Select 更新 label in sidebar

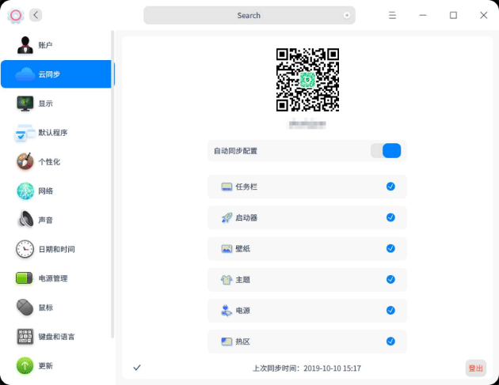[45, 365]
